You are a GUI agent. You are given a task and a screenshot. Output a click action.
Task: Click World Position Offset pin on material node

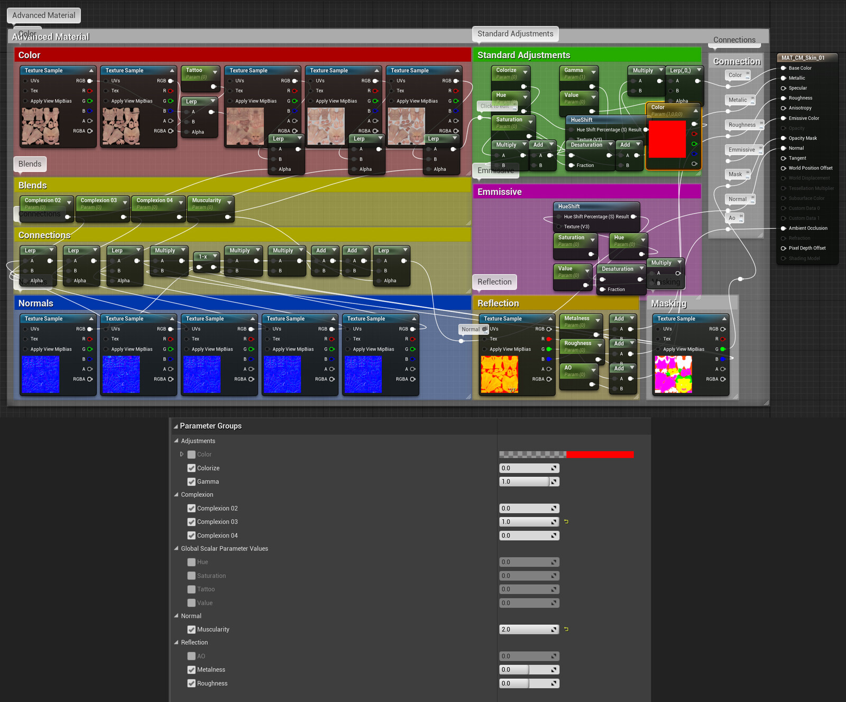[x=784, y=168]
